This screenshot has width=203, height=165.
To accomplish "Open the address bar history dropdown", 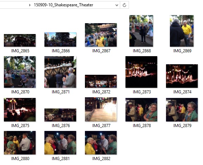I will (x=117, y=5).
